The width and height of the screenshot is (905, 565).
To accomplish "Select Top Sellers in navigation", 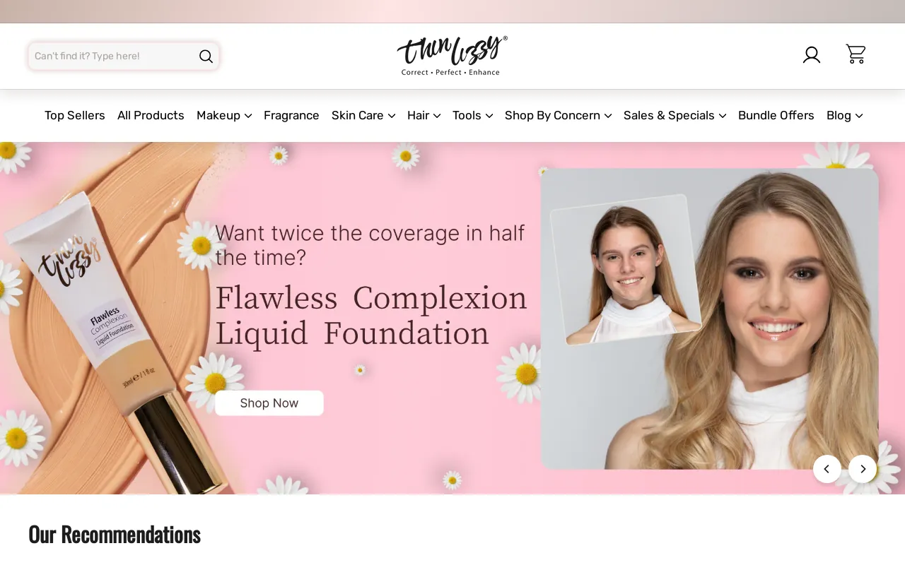I will click(x=75, y=115).
